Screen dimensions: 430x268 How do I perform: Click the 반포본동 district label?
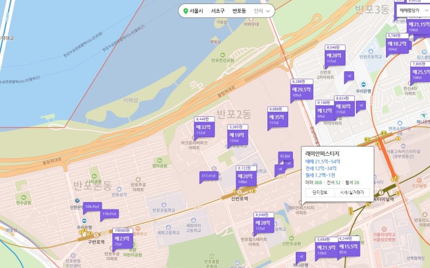click(x=93, y=186)
